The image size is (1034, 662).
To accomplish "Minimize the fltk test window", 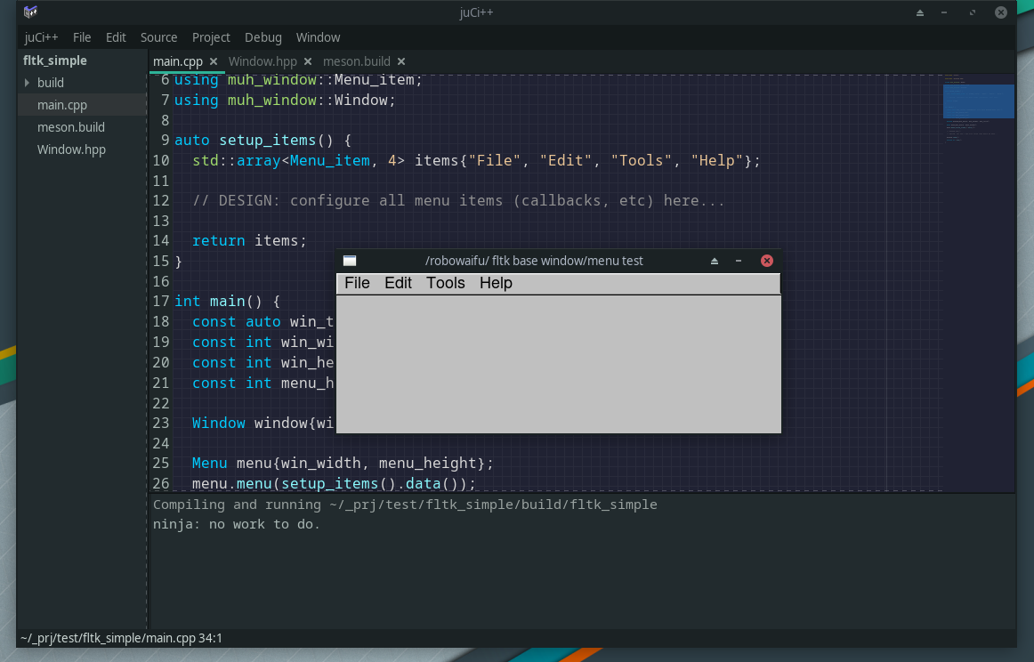I will pyautogui.click(x=739, y=261).
